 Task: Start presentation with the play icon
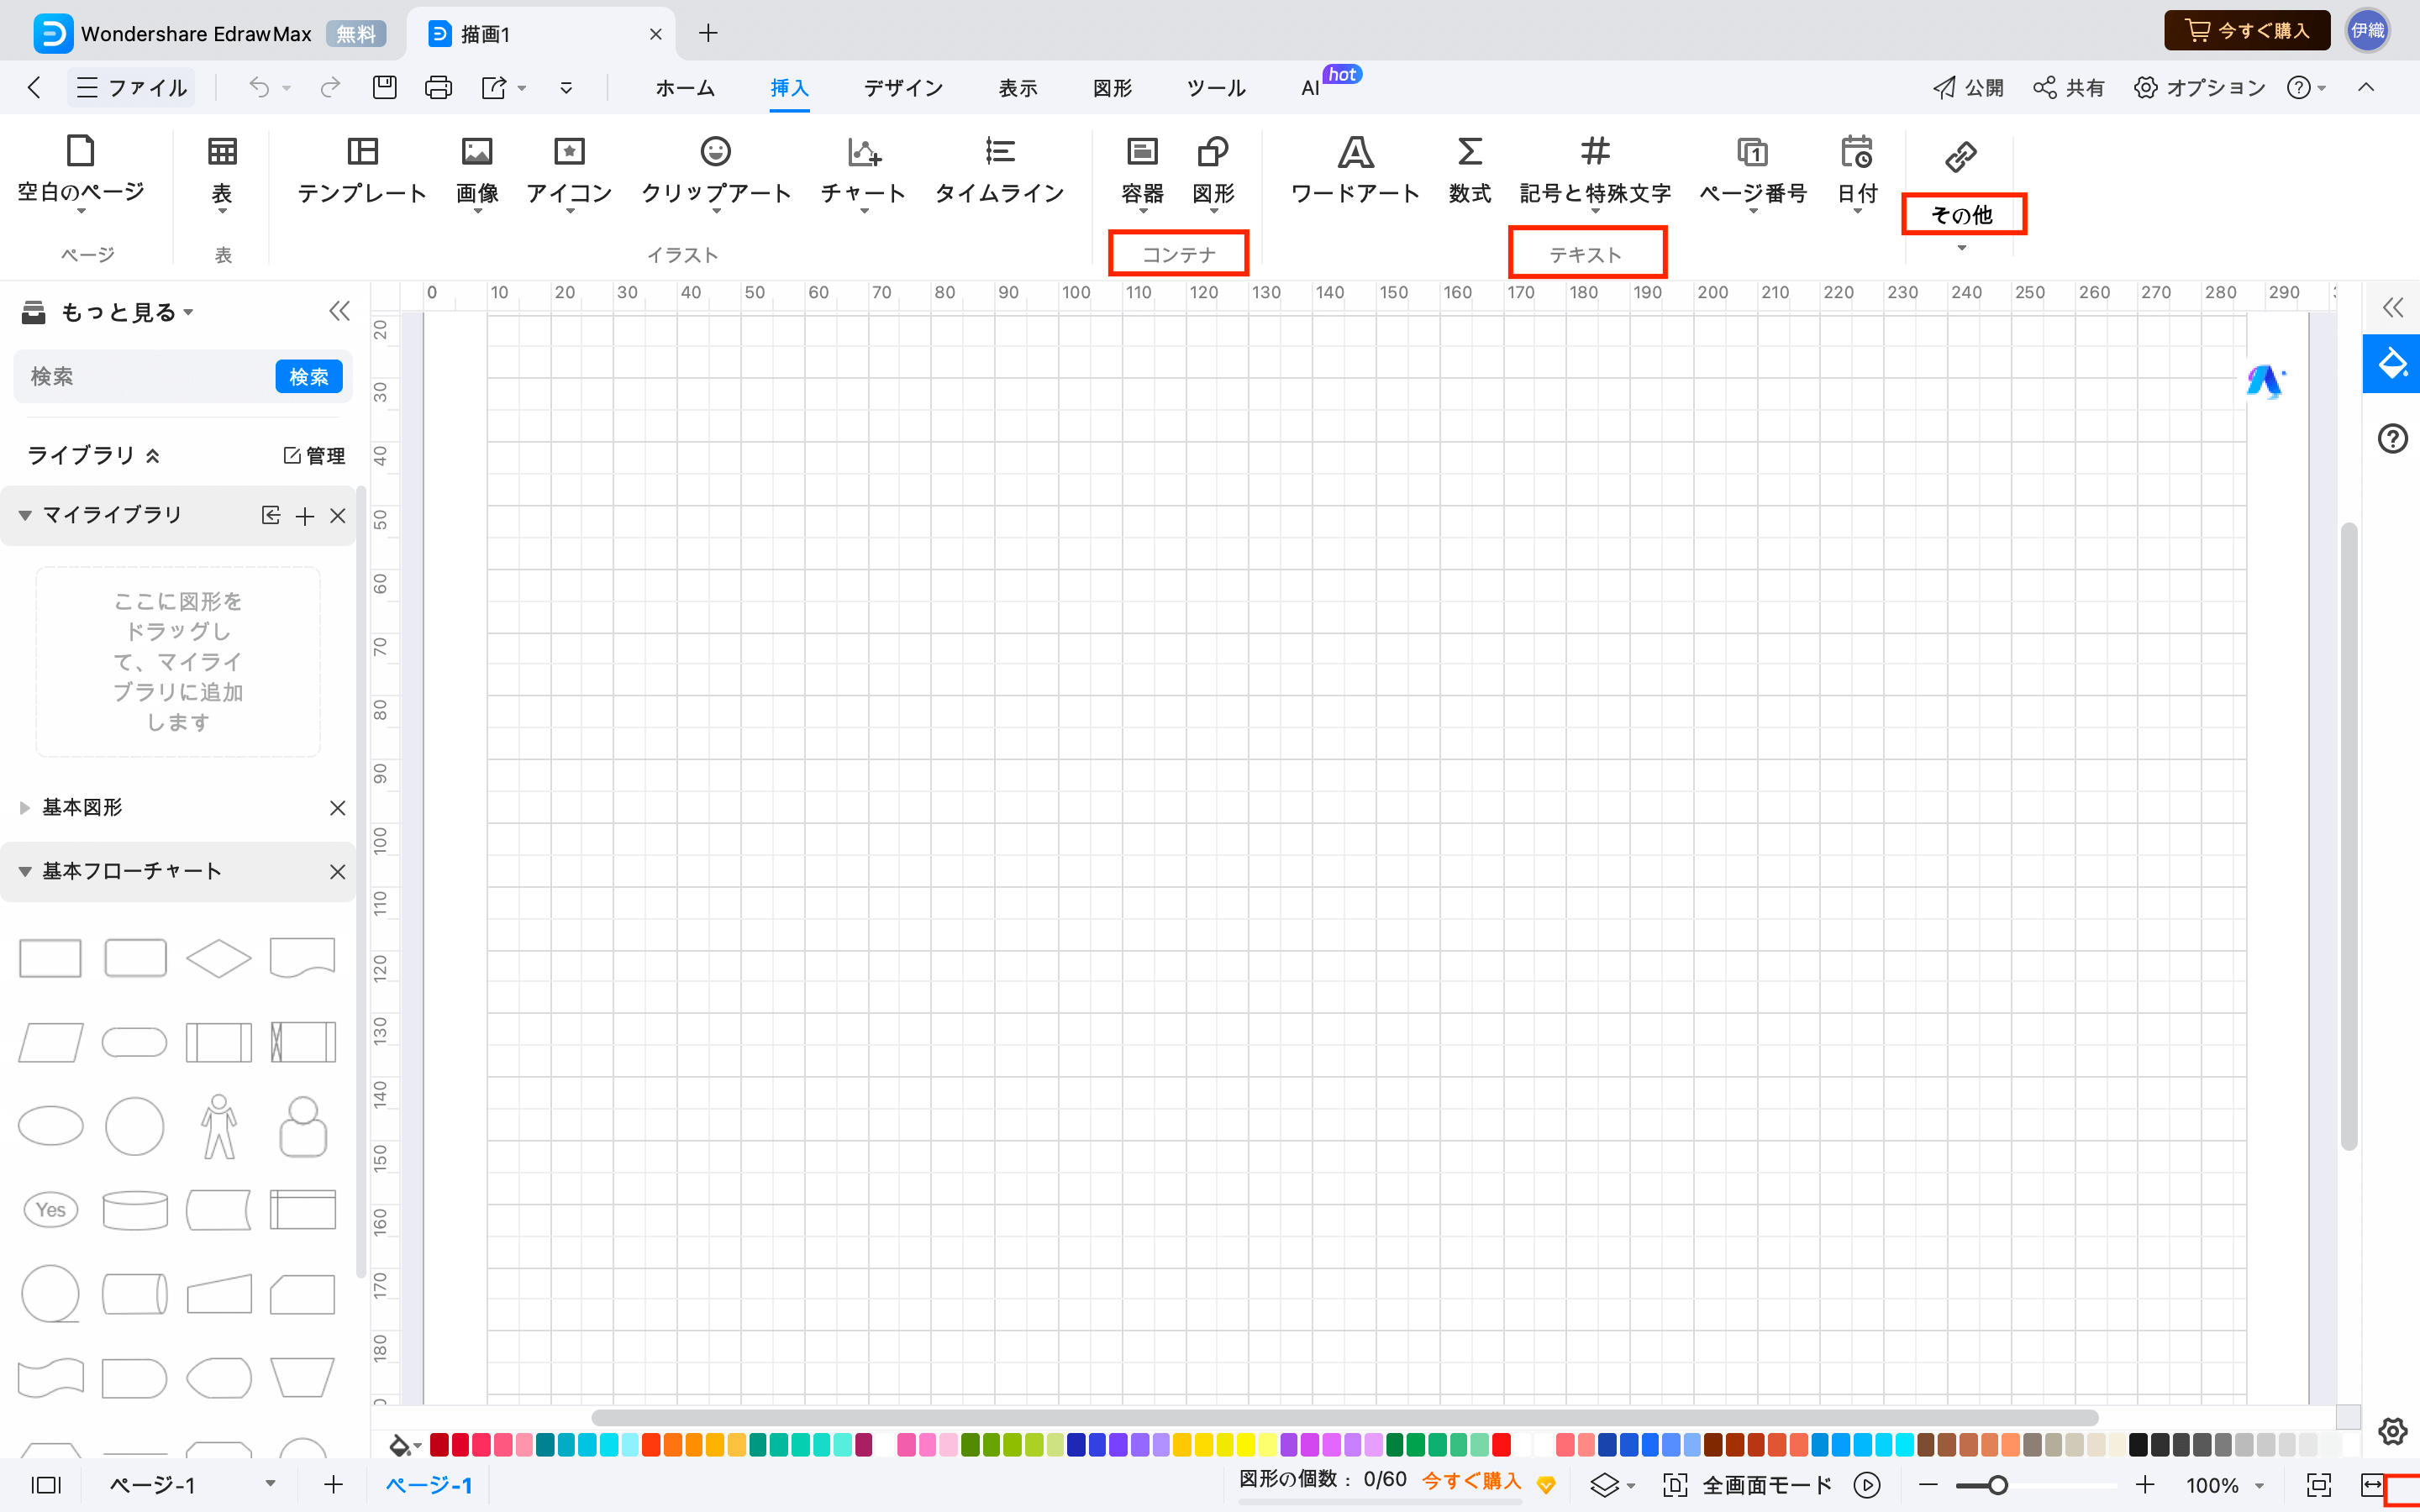[x=1867, y=1485]
